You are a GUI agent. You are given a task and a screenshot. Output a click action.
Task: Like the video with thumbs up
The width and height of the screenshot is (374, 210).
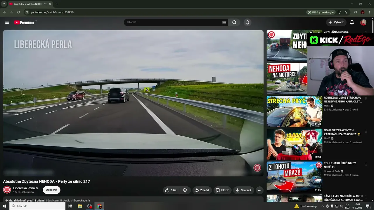tap(171, 190)
